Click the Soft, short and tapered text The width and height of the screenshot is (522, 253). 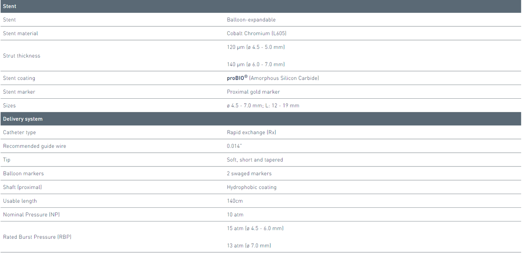pos(255,160)
